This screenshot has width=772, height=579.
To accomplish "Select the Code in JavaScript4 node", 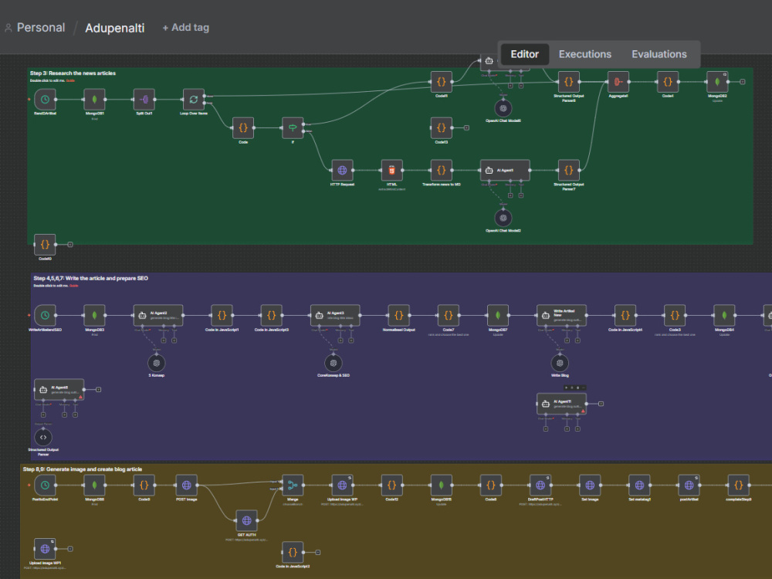I will point(625,316).
